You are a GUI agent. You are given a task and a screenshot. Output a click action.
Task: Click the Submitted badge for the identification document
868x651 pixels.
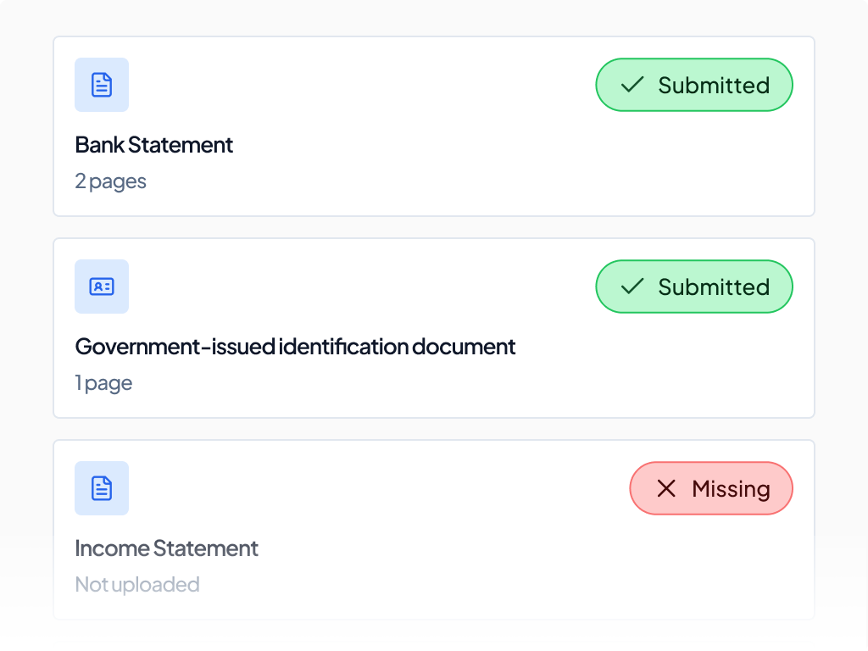tap(694, 287)
